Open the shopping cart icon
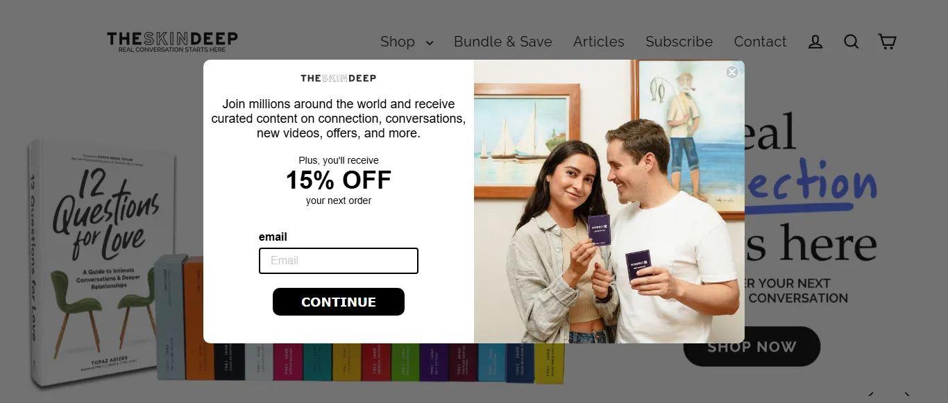This screenshot has width=948, height=403. [x=887, y=42]
